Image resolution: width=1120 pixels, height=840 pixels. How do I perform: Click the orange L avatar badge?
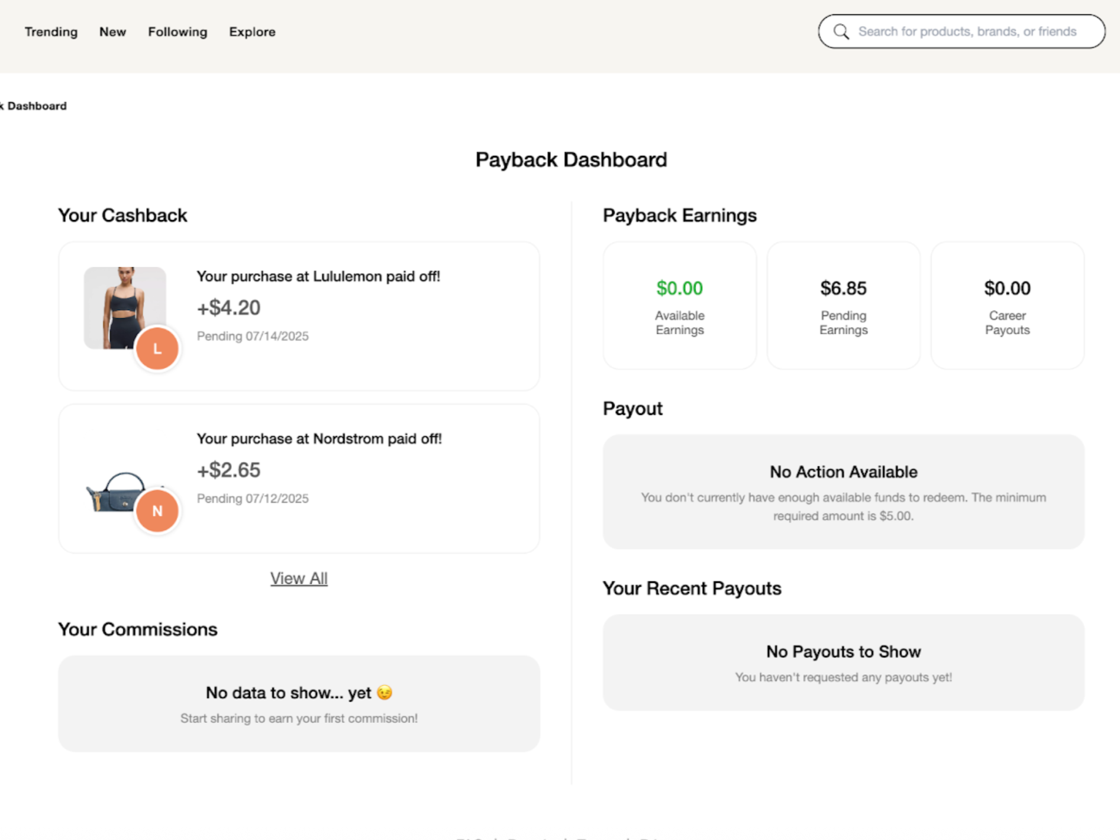click(x=157, y=348)
